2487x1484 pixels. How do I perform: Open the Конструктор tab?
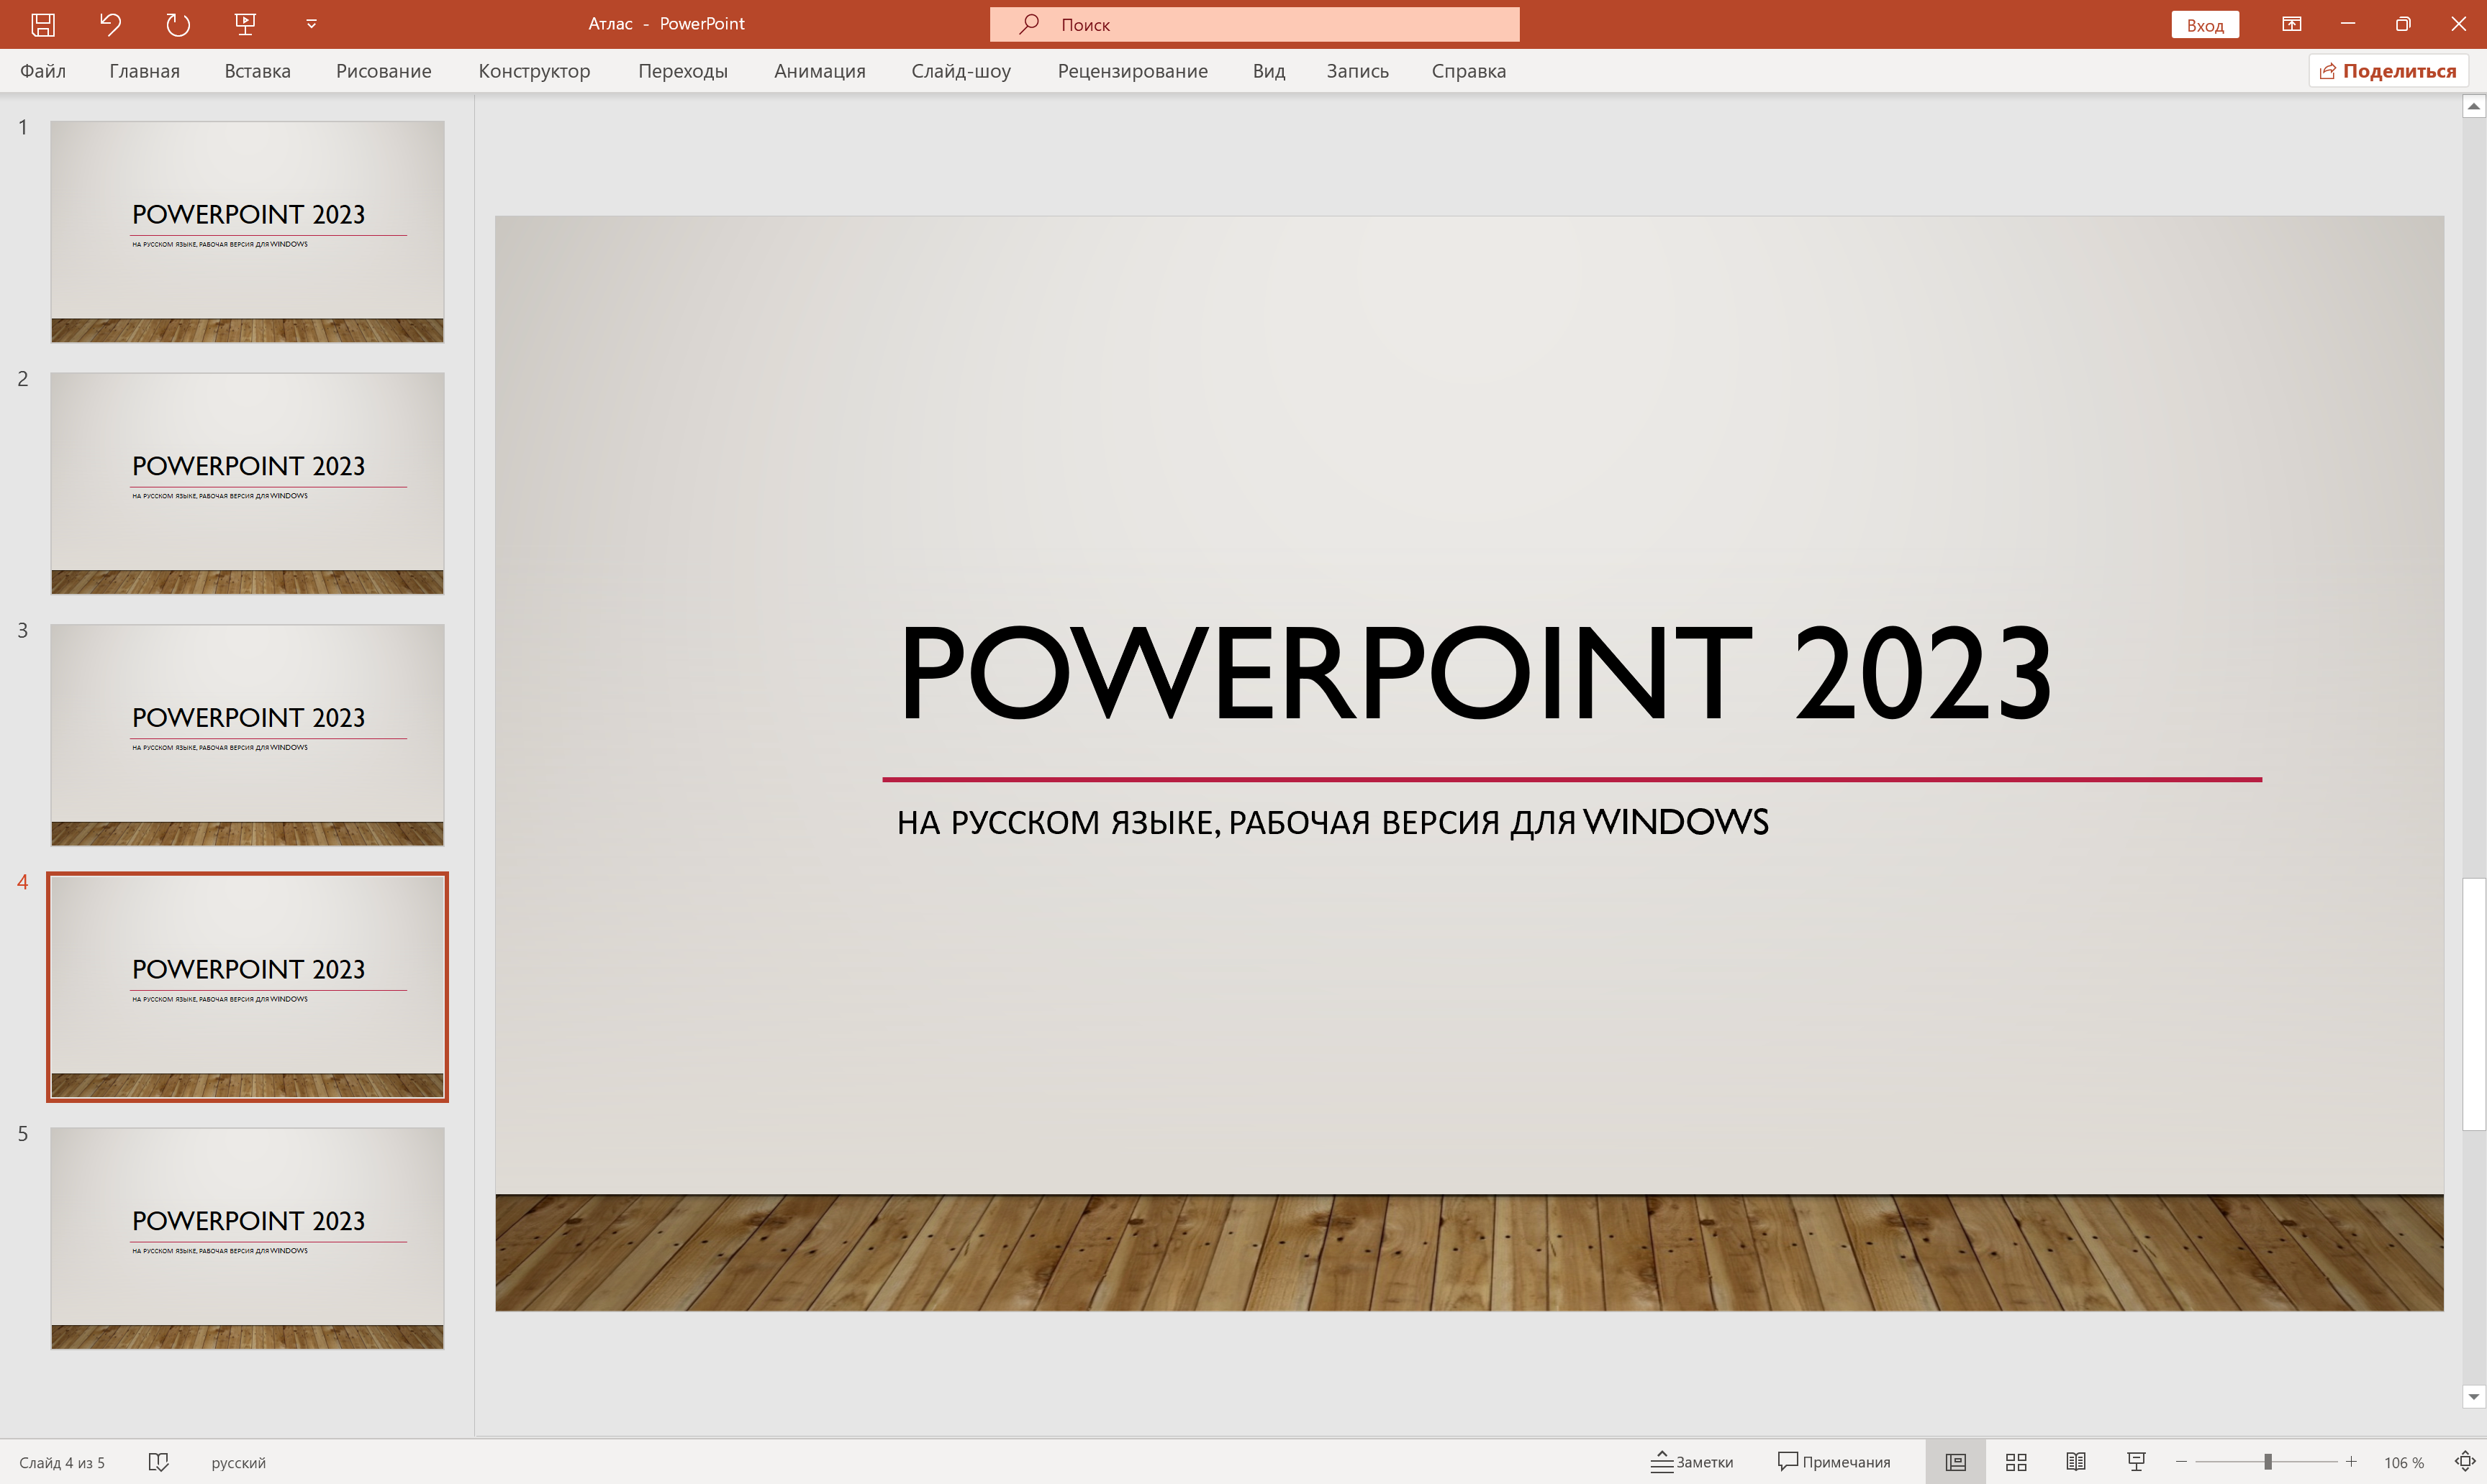(533, 71)
